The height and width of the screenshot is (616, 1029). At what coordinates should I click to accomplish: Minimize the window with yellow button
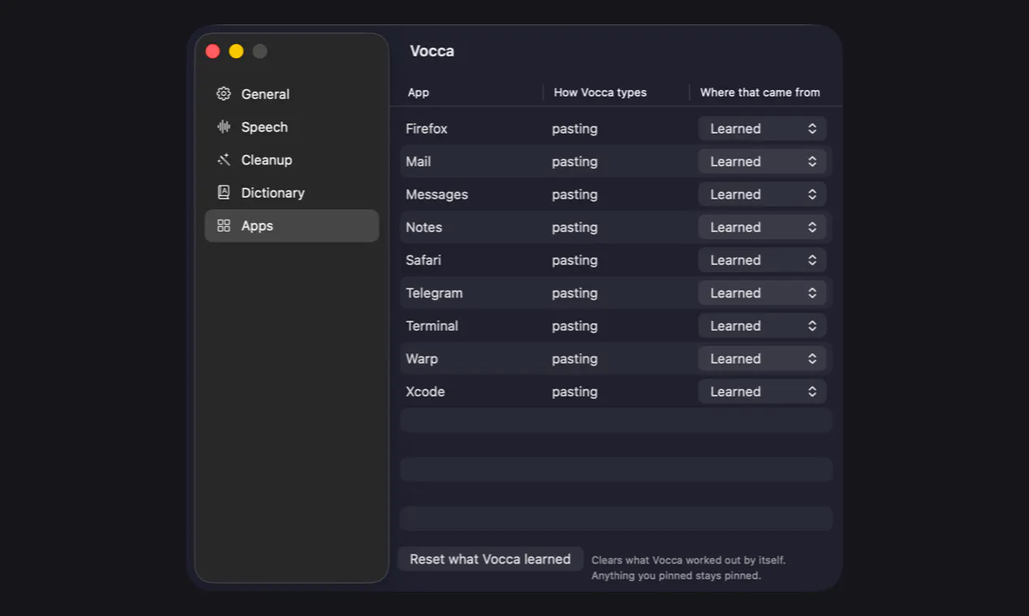236,51
